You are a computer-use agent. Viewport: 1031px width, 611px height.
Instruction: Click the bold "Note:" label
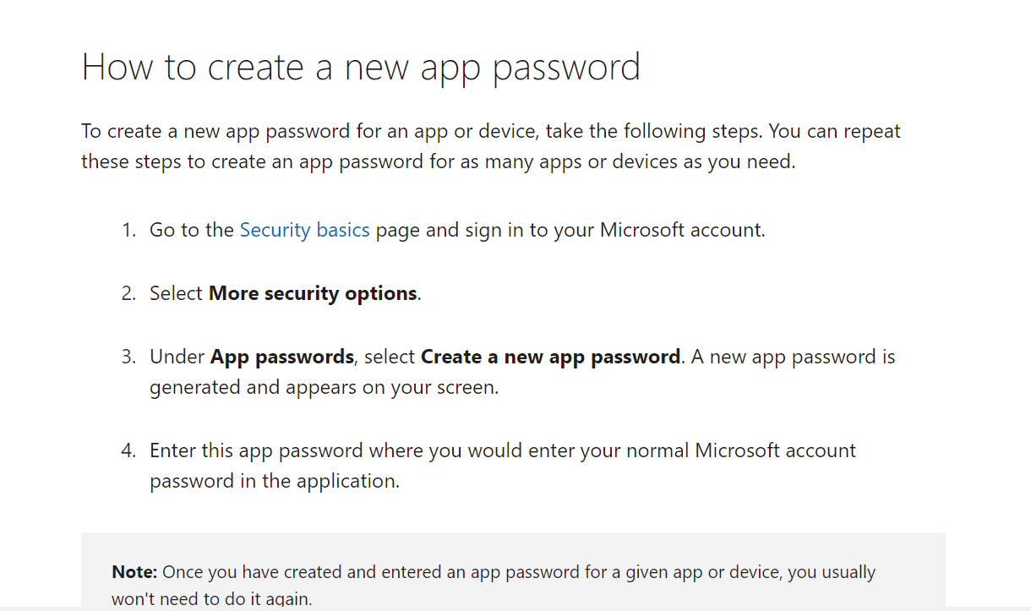coord(134,572)
